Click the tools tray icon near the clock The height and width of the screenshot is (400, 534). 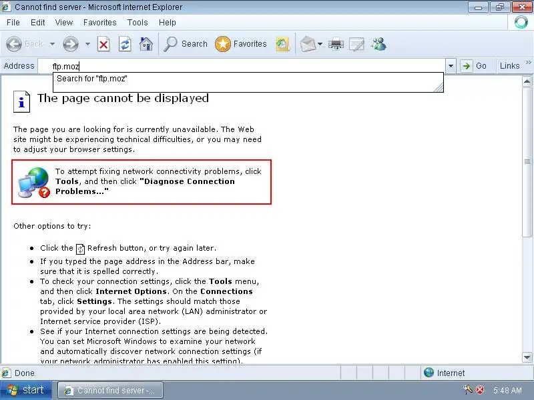click(468, 389)
